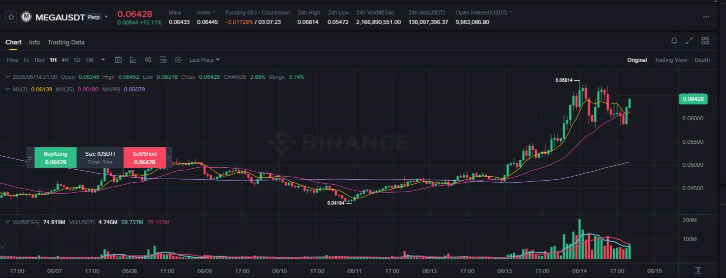726x278 pixels.
Task: Open the Open Interest external arrow link
Action: (510, 12)
